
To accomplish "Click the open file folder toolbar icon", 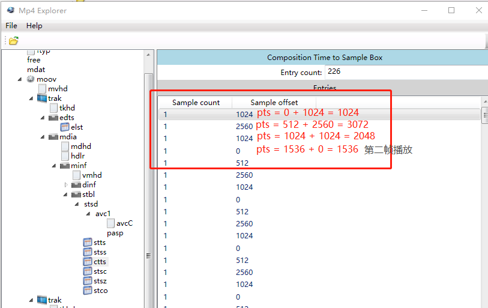I will pyautogui.click(x=13, y=40).
